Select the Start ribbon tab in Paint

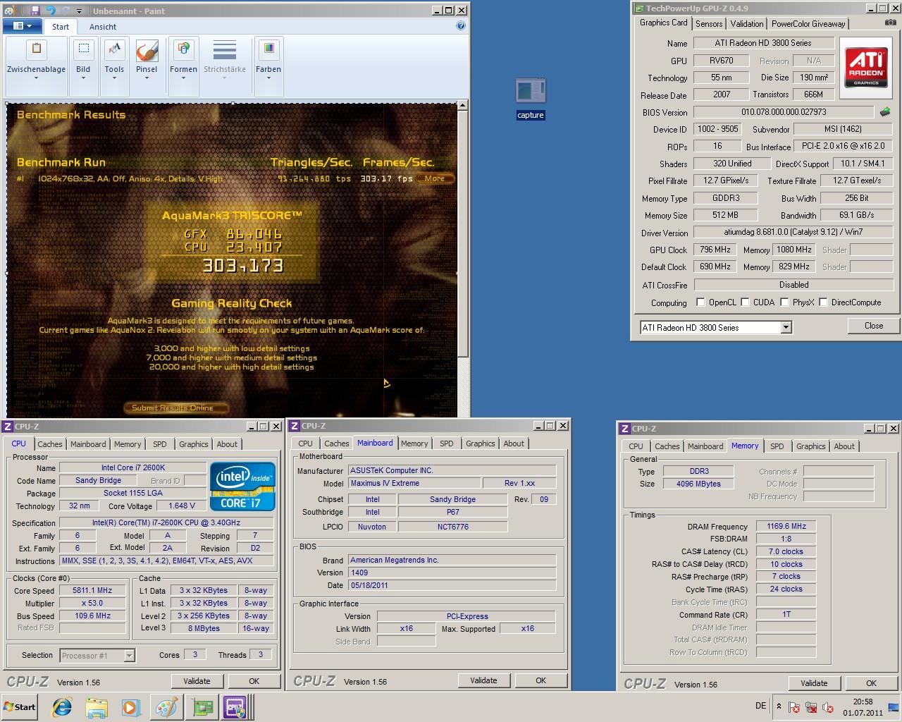click(61, 27)
